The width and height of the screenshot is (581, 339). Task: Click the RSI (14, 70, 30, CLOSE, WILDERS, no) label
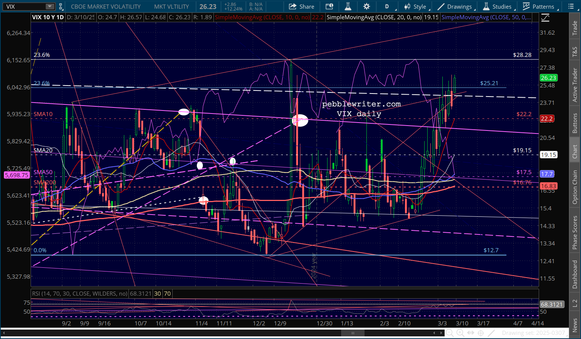(x=80, y=293)
